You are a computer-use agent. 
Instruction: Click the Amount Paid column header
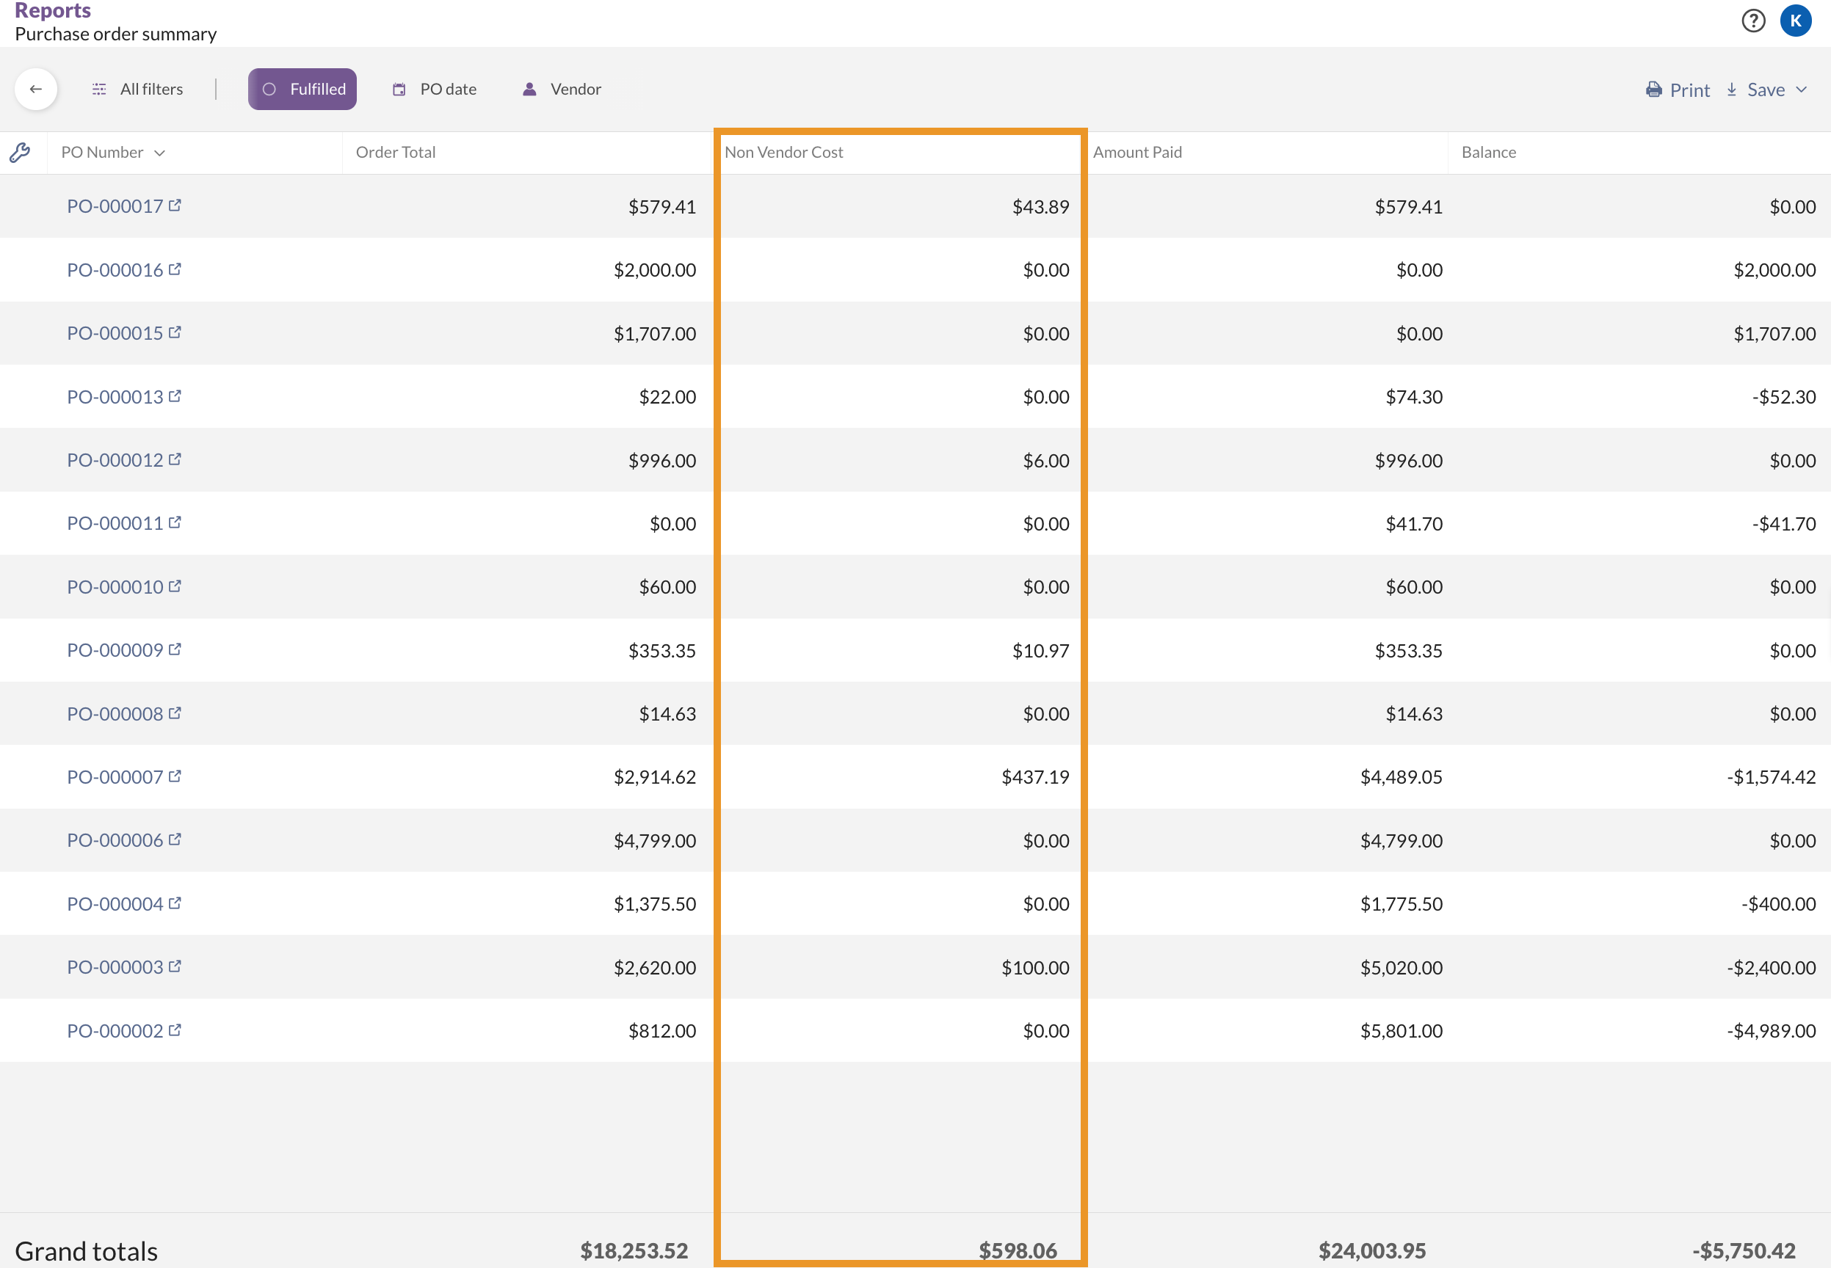coord(1136,153)
